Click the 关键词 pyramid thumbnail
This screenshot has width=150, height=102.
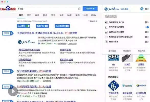click(x=141, y=58)
